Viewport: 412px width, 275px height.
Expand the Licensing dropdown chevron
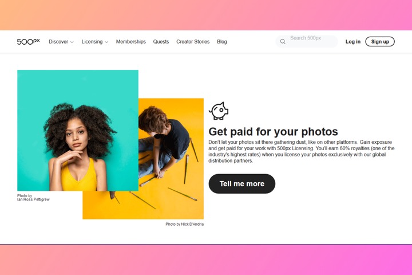(x=106, y=42)
